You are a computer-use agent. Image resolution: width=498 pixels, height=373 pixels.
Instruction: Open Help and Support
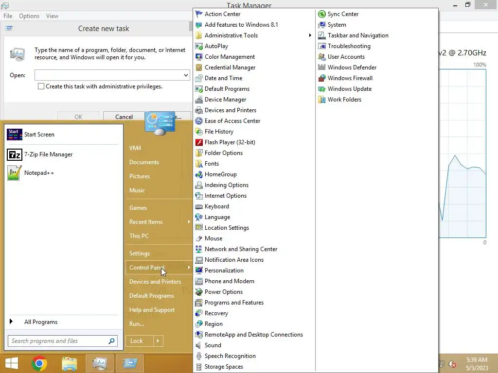point(152,310)
